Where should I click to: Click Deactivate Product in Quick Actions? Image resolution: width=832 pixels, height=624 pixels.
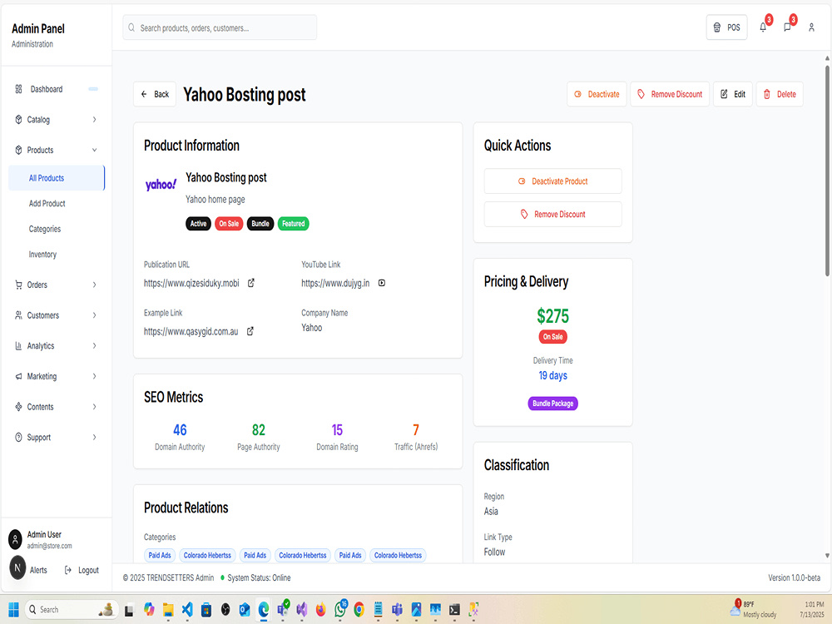[x=553, y=181]
